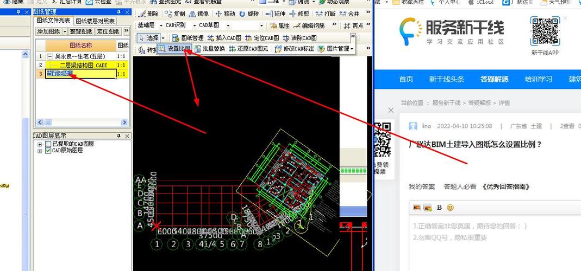The width and height of the screenshot is (581, 271).
Task: Open the dropdown arrow beside 选择
Action: (x=163, y=38)
